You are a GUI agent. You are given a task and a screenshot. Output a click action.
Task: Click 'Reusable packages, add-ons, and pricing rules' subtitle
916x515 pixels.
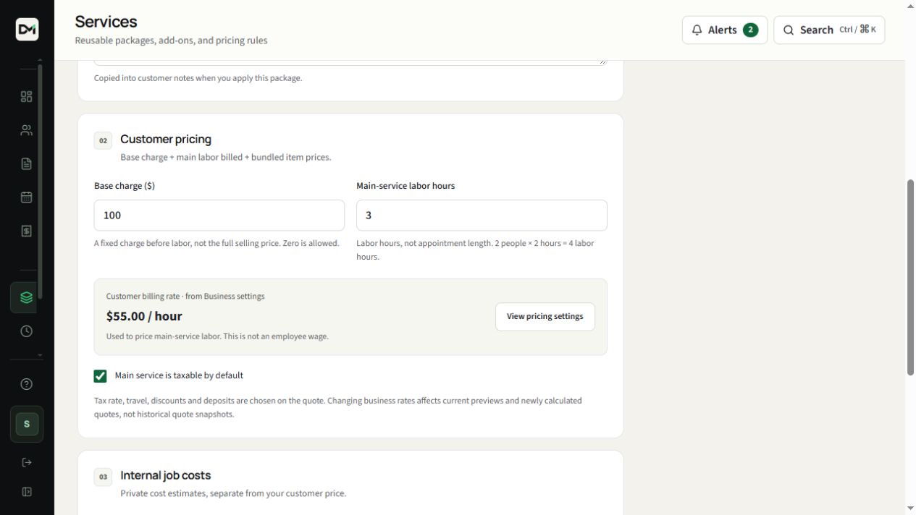coord(171,41)
